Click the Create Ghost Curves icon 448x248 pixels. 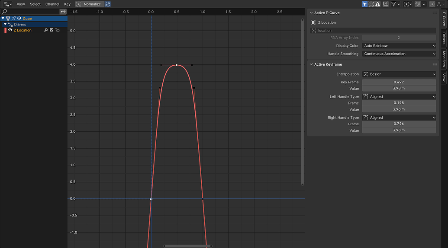click(x=385, y=4)
